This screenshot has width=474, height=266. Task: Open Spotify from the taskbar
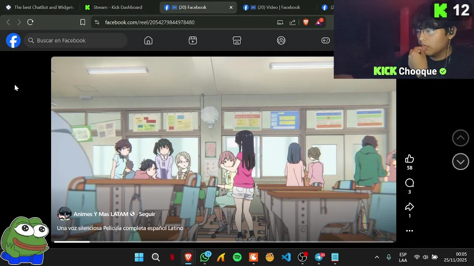coord(237,257)
